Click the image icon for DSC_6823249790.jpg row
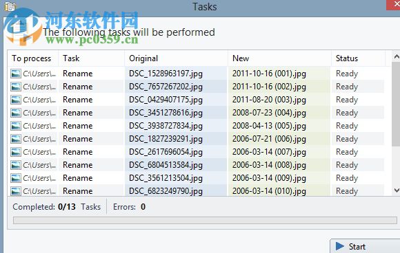Viewport: 400px width, 253px height. (16, 191)
